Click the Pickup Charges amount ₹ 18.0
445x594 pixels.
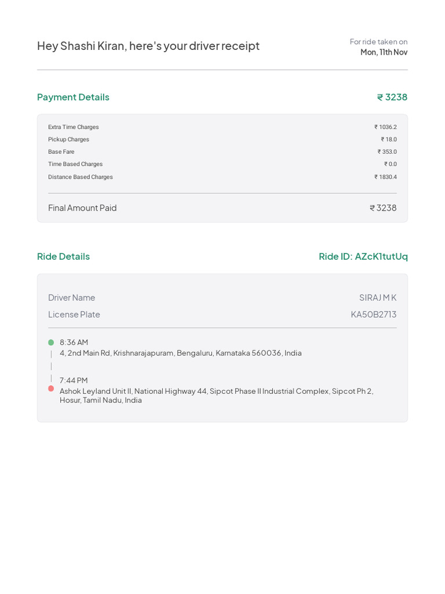pos(389,139)
